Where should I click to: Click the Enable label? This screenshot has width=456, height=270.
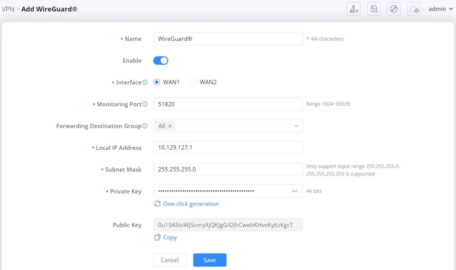click(x=132, y=61)
